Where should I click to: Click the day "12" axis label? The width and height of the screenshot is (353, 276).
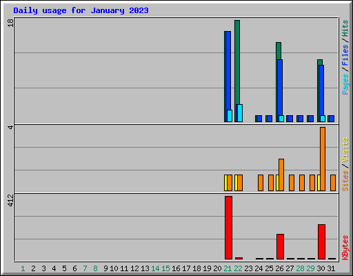[x=134, y=268]
